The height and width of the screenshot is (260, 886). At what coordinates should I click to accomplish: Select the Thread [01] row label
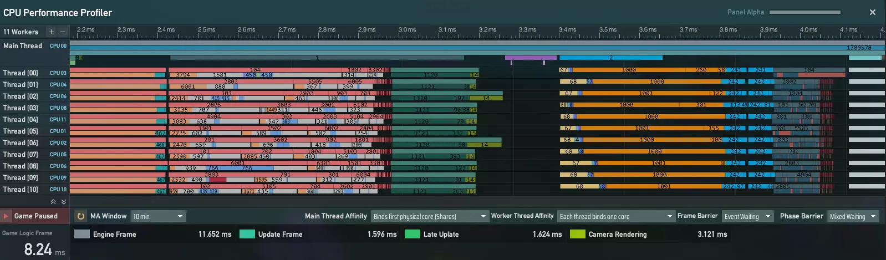click(x=21, y=84)
